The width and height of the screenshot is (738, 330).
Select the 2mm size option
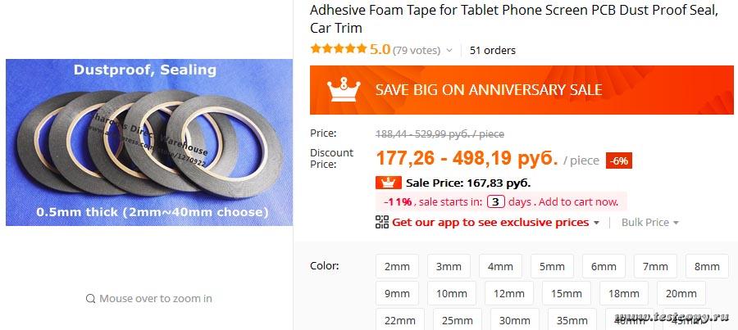point(397,267)
